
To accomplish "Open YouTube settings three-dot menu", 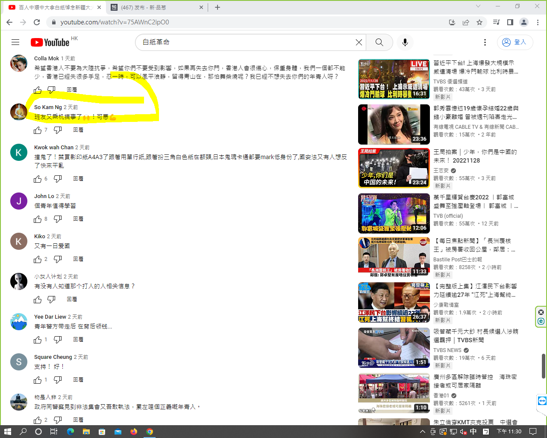I will tap(485, 42).
